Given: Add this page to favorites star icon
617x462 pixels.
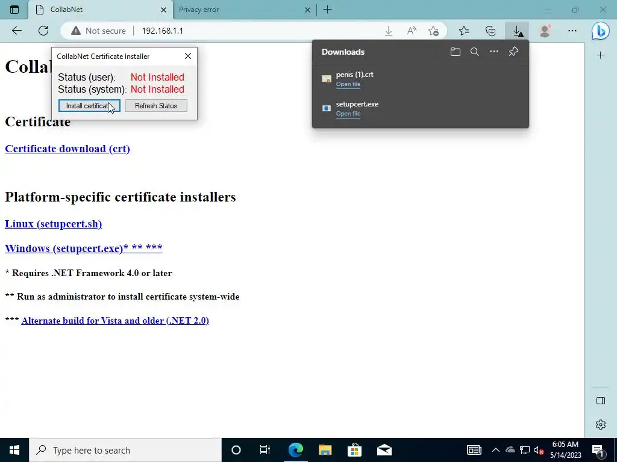Looking at the screenshot, I should click(x=434, y=31).
